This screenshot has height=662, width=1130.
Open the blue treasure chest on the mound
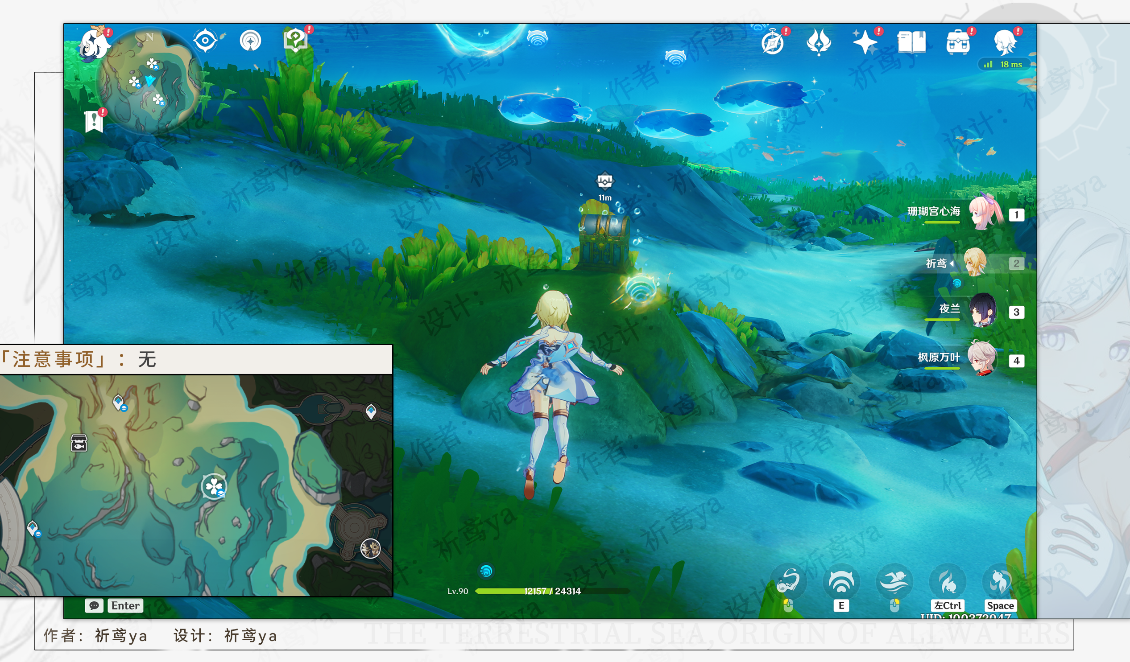click(x=604, y=243)
